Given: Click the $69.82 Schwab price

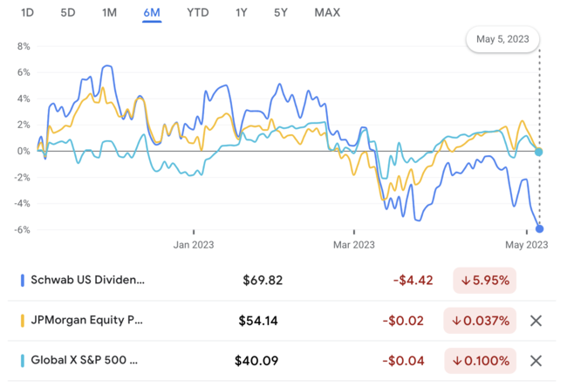Looking at the screenshot, I should [263, 281].
